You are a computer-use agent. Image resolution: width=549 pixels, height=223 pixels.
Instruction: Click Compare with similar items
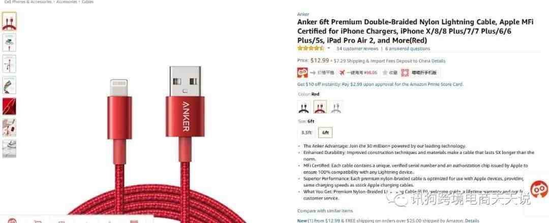click(325, 211)
